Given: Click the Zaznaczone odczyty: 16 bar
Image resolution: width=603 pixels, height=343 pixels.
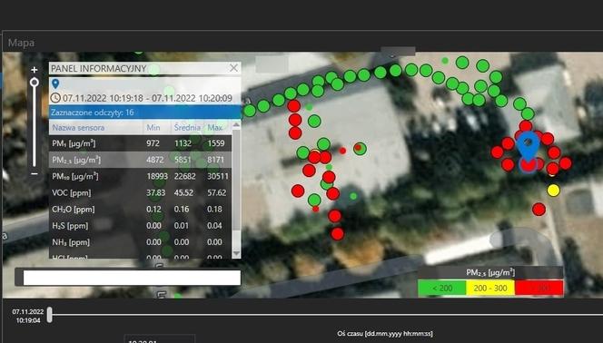Looking at the screenshot, I should coord(145,113).
